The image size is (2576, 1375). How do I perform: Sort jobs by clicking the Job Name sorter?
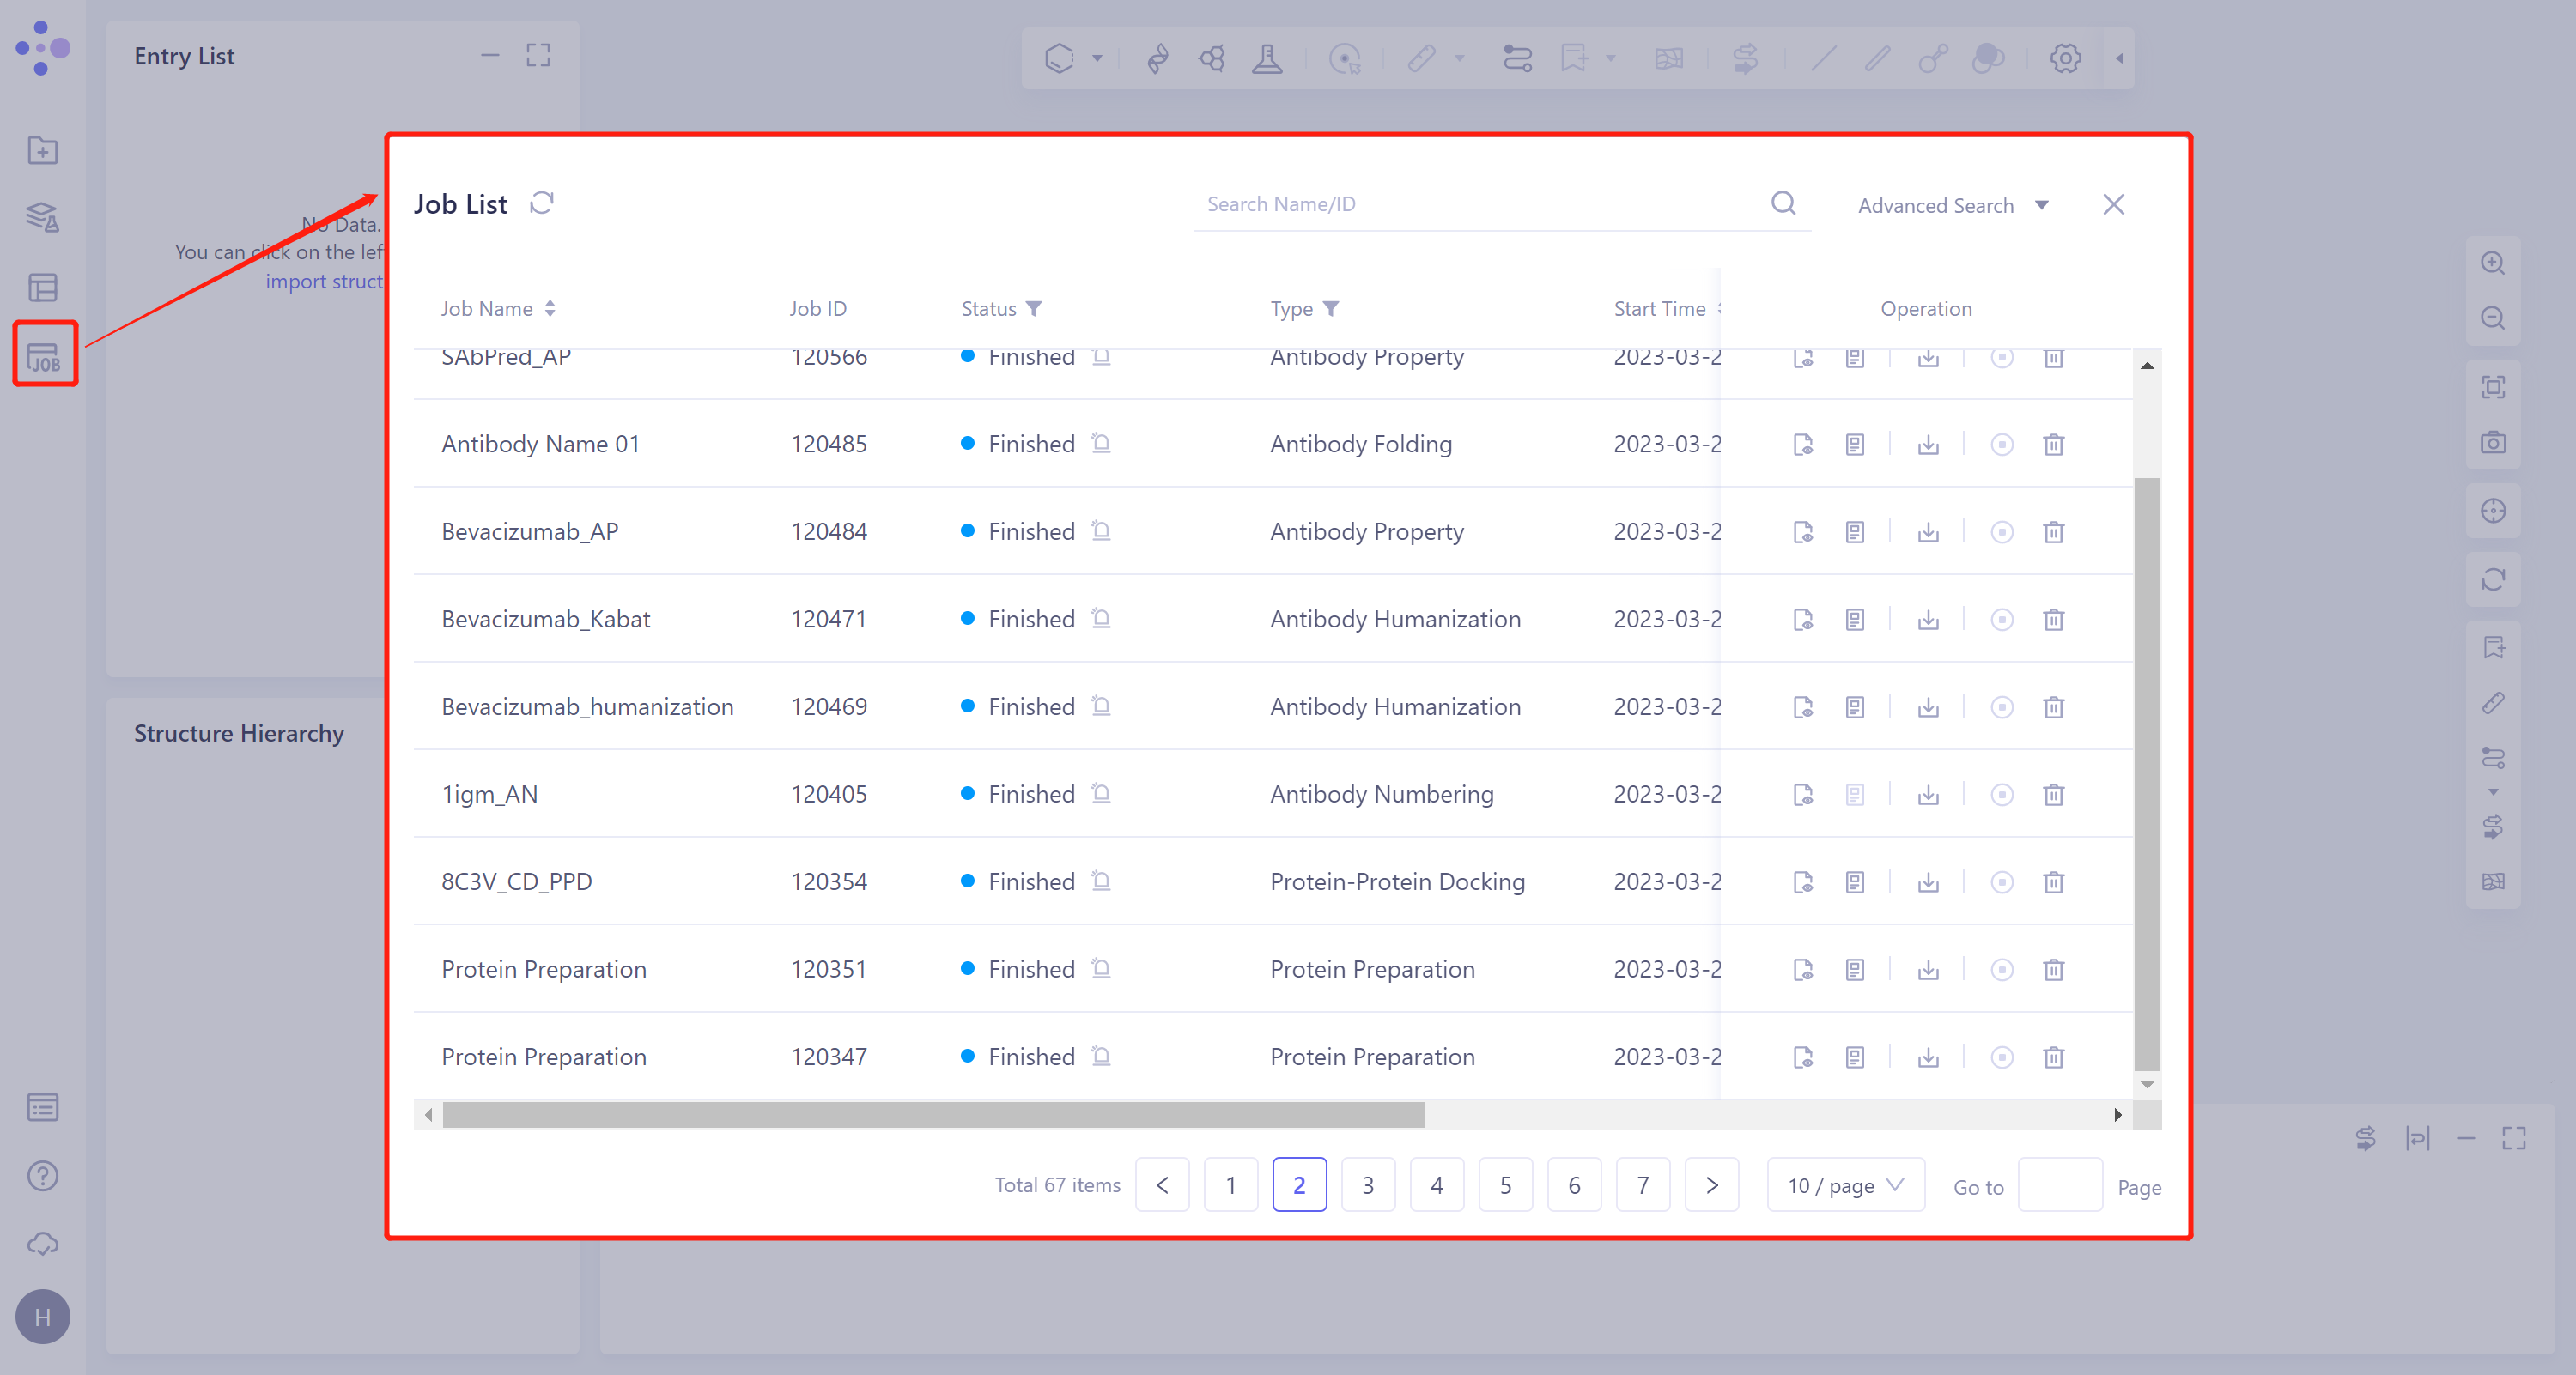tap(550, 309)
